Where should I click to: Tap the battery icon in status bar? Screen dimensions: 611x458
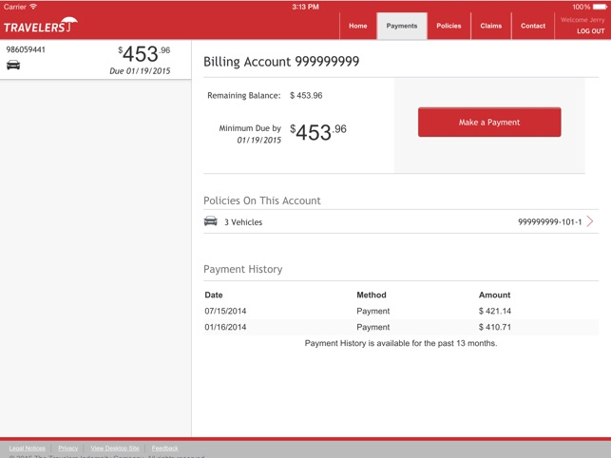(x=600, y=7)
